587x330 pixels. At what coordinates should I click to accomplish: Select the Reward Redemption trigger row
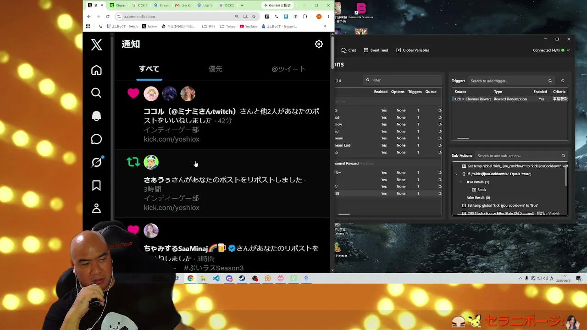510,99
